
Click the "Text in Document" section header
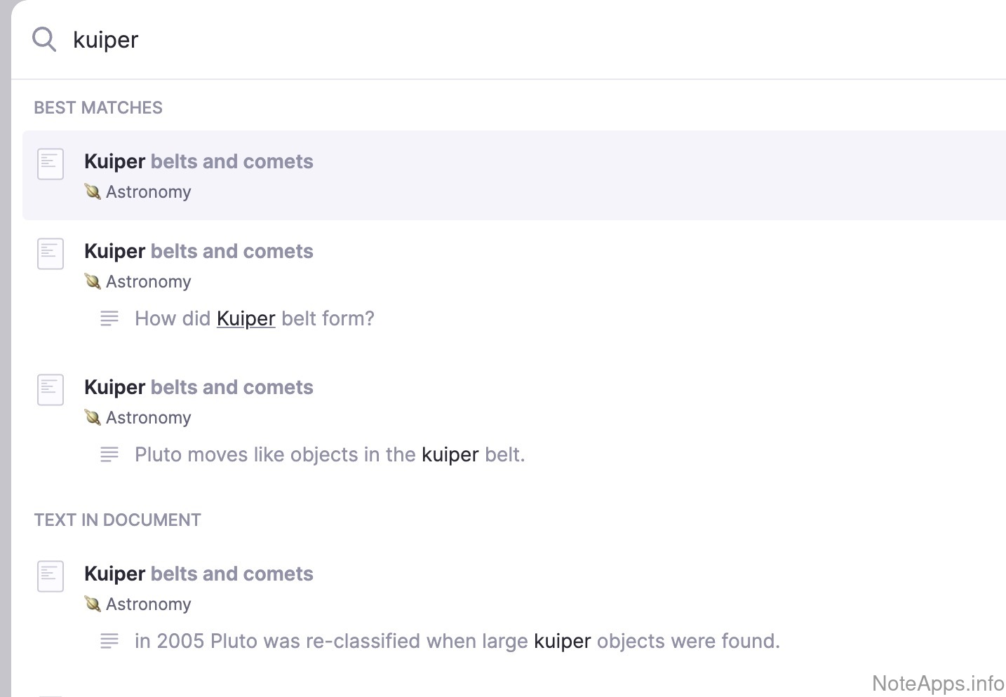pyautogui.click(x=117, y=520)
